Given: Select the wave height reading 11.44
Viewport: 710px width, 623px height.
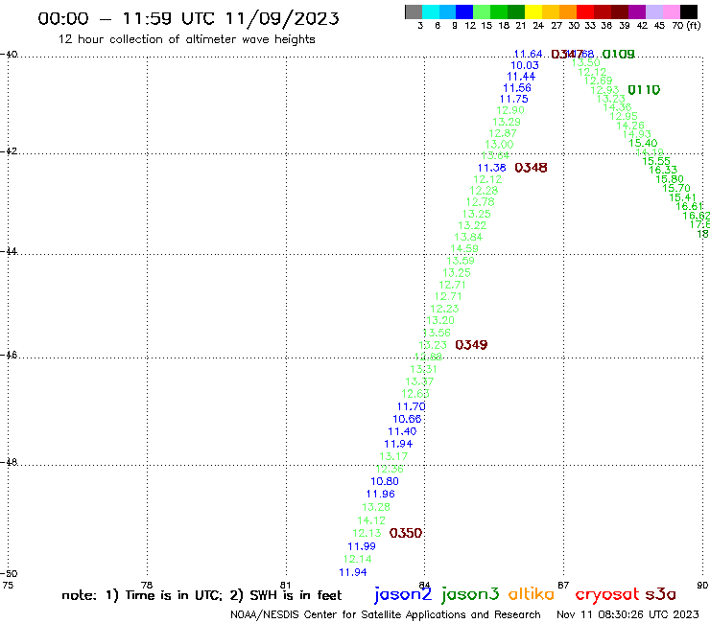Looking at the screenshot, I should click(521, 77).
